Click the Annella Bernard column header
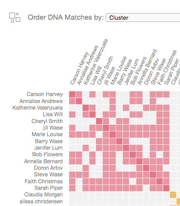180x206 pixels. (x=147, y=67)
